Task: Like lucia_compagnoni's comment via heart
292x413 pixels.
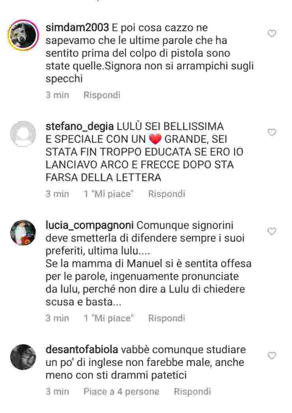Action: pyautogui.click(x=272, y=231)
